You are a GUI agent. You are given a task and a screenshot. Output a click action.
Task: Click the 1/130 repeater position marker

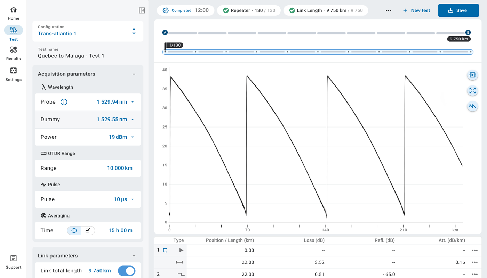click(x=175, y=45)
